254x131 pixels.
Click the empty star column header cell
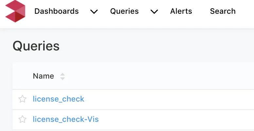pyautogui.click(x=22, y=76)
